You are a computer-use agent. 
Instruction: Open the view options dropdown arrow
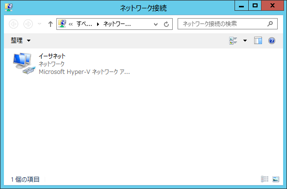pos(245,41)
